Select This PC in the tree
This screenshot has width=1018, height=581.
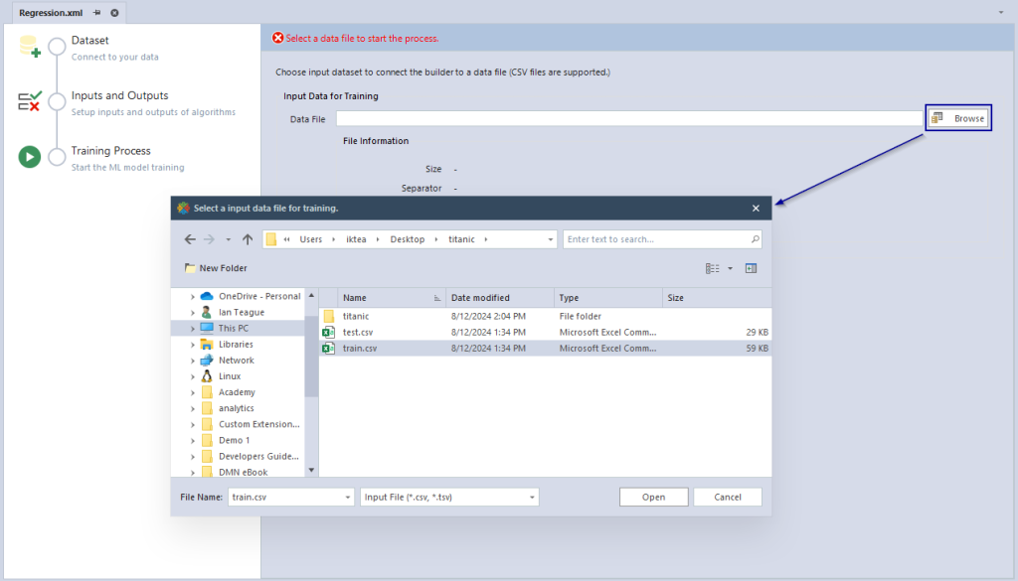233,329
